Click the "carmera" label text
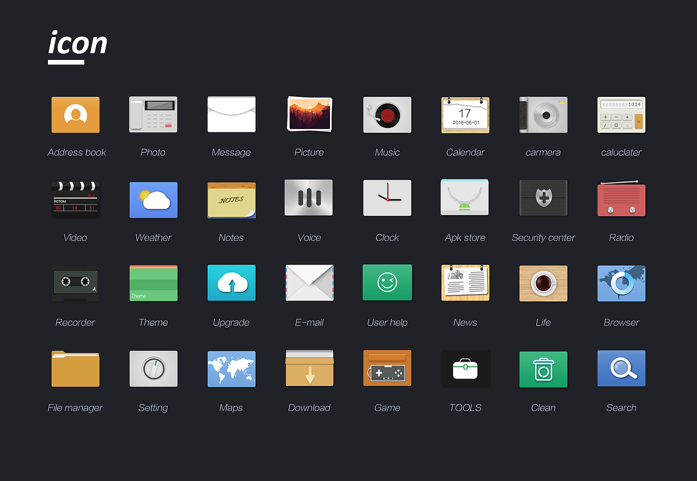Image resolution: width=697 pixels, height=481 pixels. coord(543,152)
